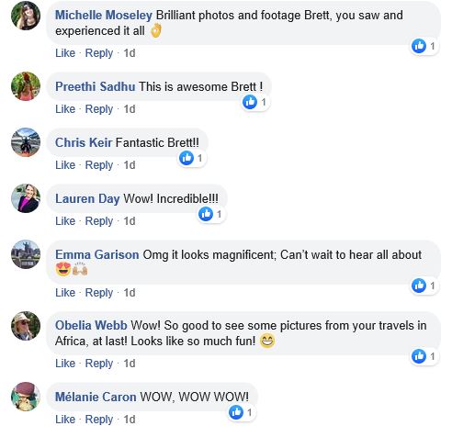Reply to Preethi Sadhu's comment
Viewport: 452px width, 437px height.
click(x=99, y=109)
